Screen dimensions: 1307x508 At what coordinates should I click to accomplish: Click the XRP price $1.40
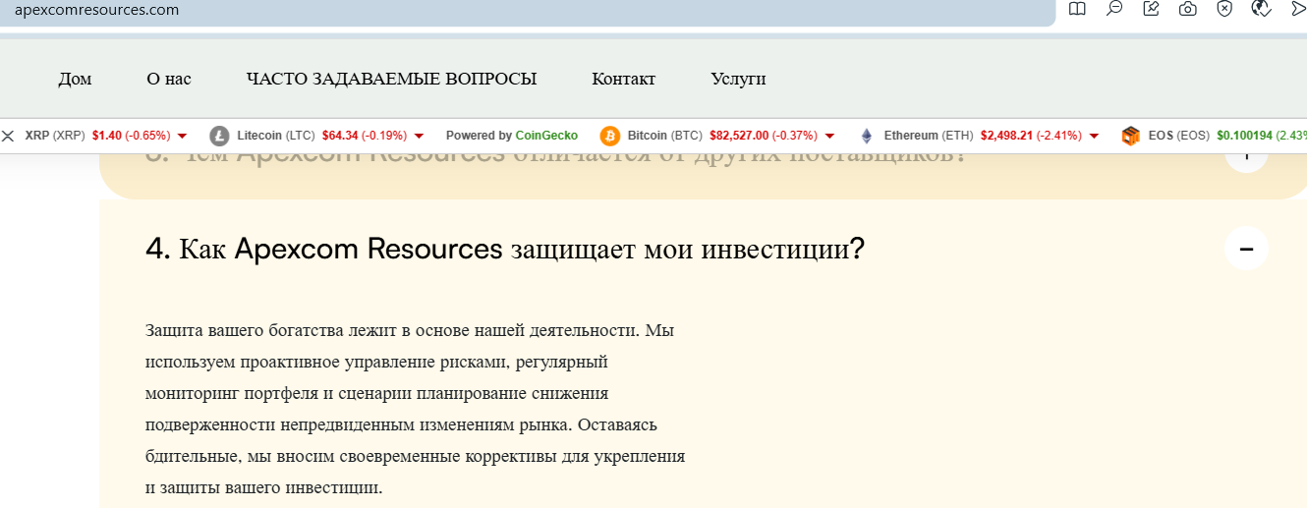click(x=107, y=136)
